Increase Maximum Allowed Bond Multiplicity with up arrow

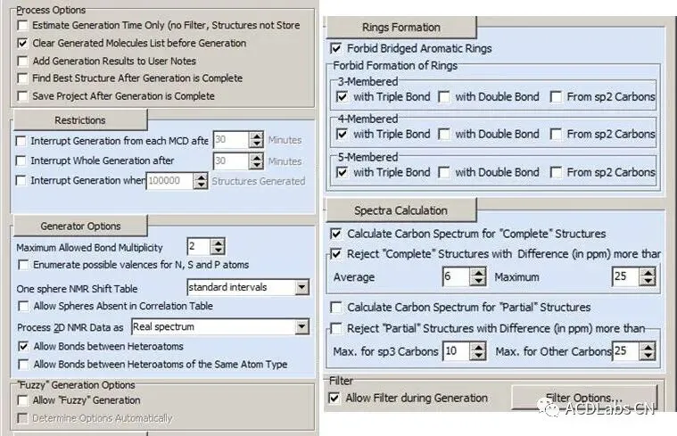coord(218,243)
